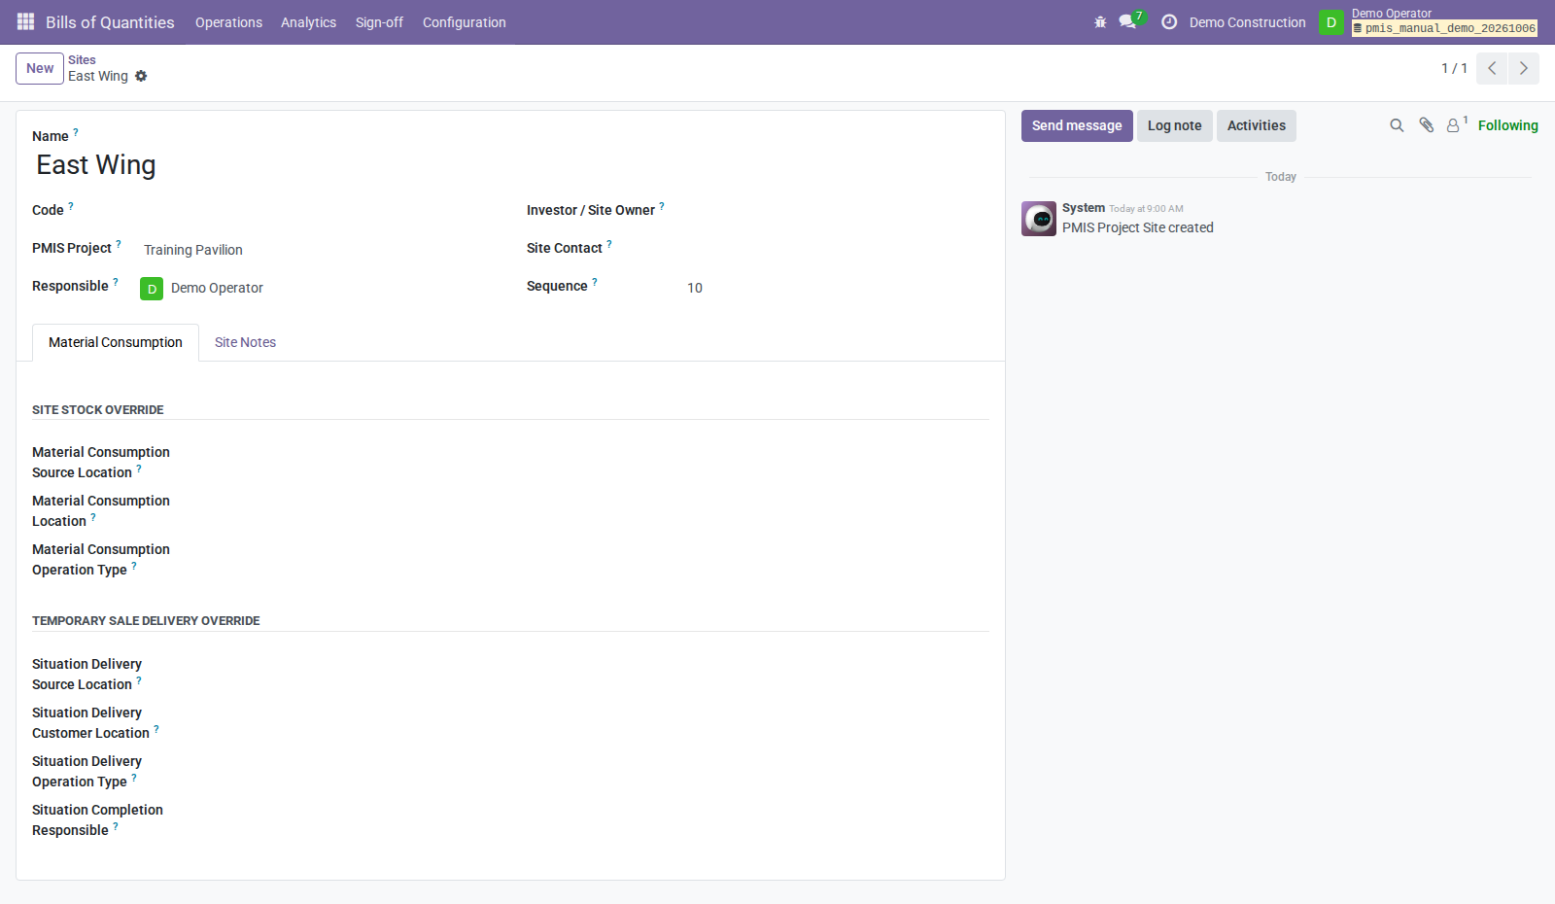Open the apps grid home menu
This screenshot has width=1555, height=904.
[25, 21]
